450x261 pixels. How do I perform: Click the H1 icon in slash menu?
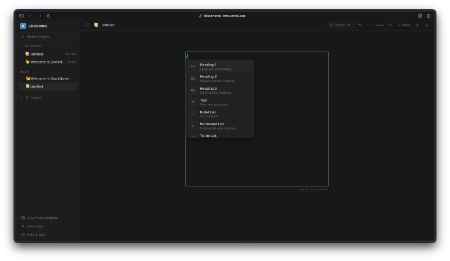[x=193, y=66]
